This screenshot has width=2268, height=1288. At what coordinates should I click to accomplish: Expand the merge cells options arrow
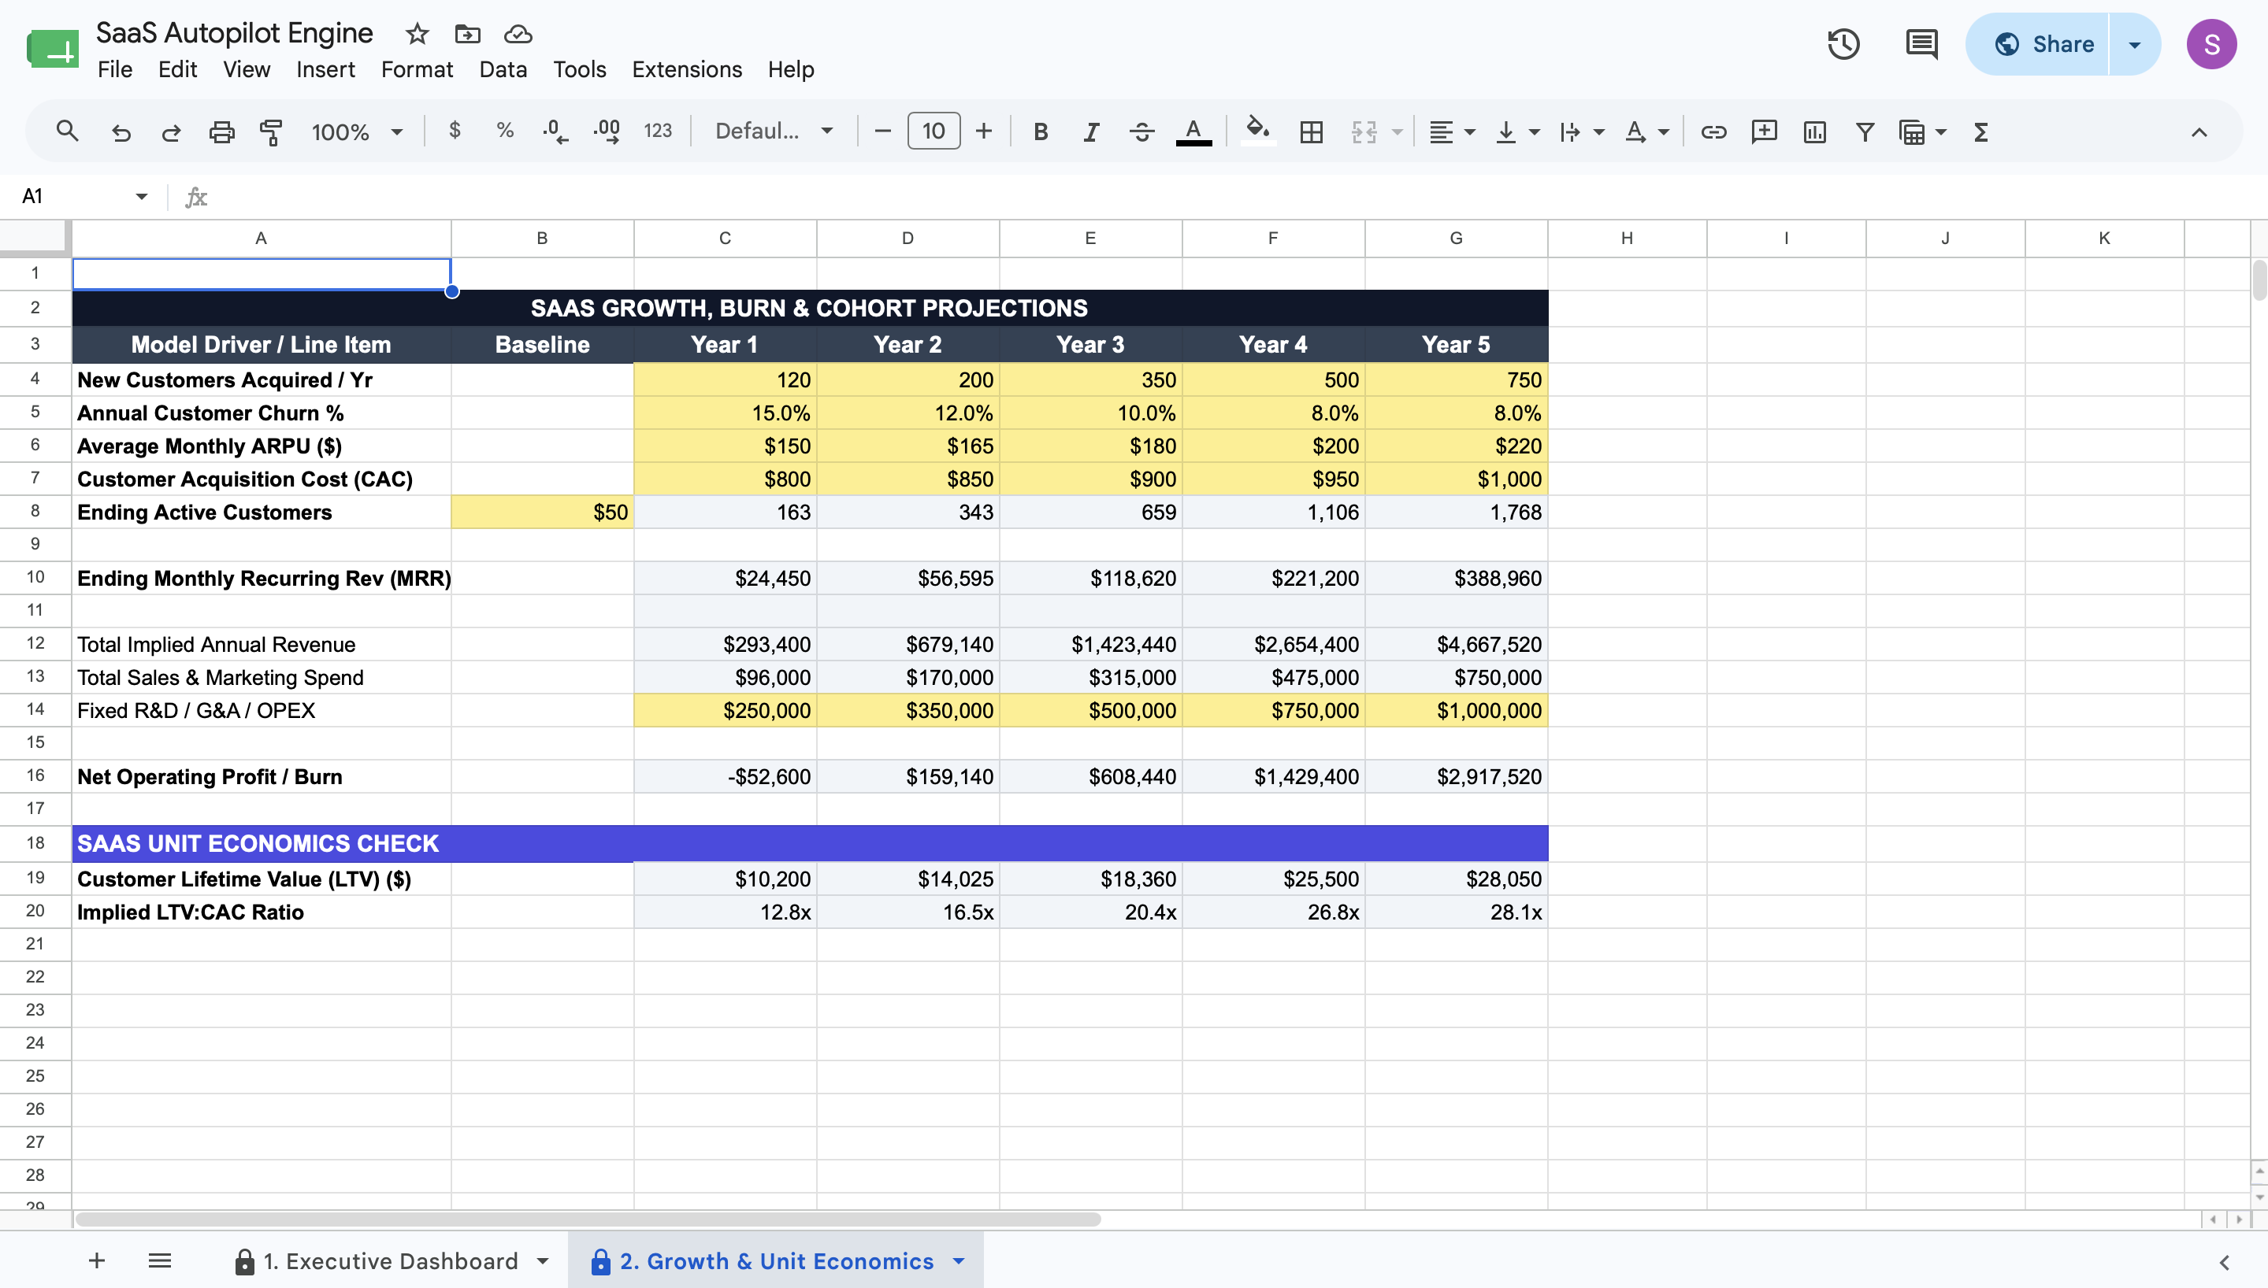click(x=1398, y=131)
